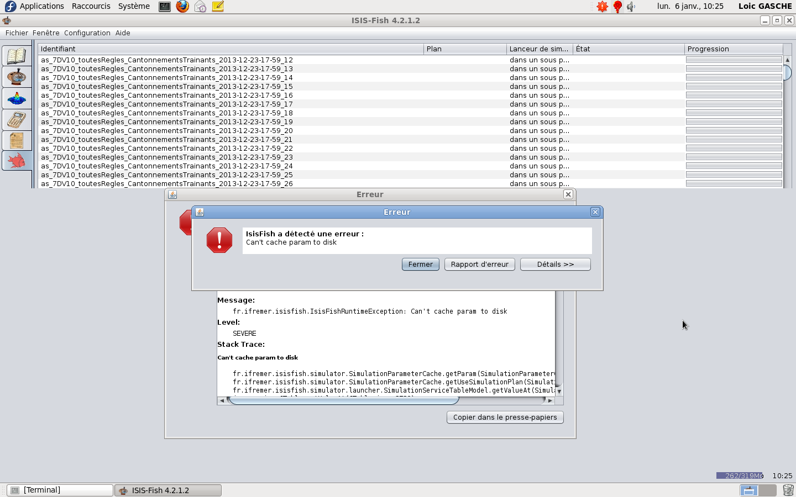
Task: Select simulation row ending in 17-59_20
Action: [x=411, y=131]
